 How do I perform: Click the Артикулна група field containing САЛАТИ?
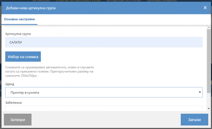(104, 42)
